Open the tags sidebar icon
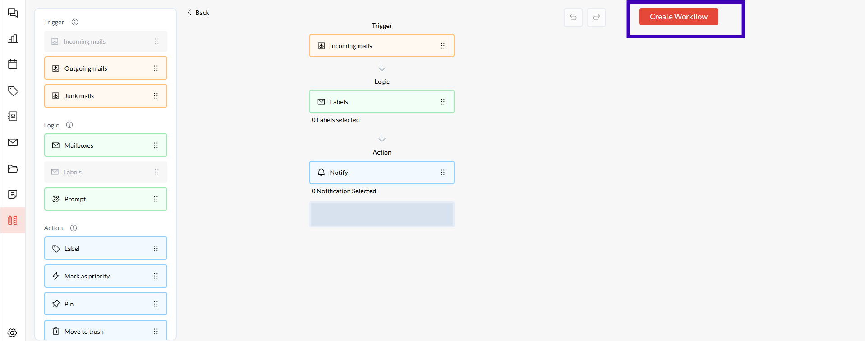The width and height of the screenshot is (865, 341). (13, 91)
